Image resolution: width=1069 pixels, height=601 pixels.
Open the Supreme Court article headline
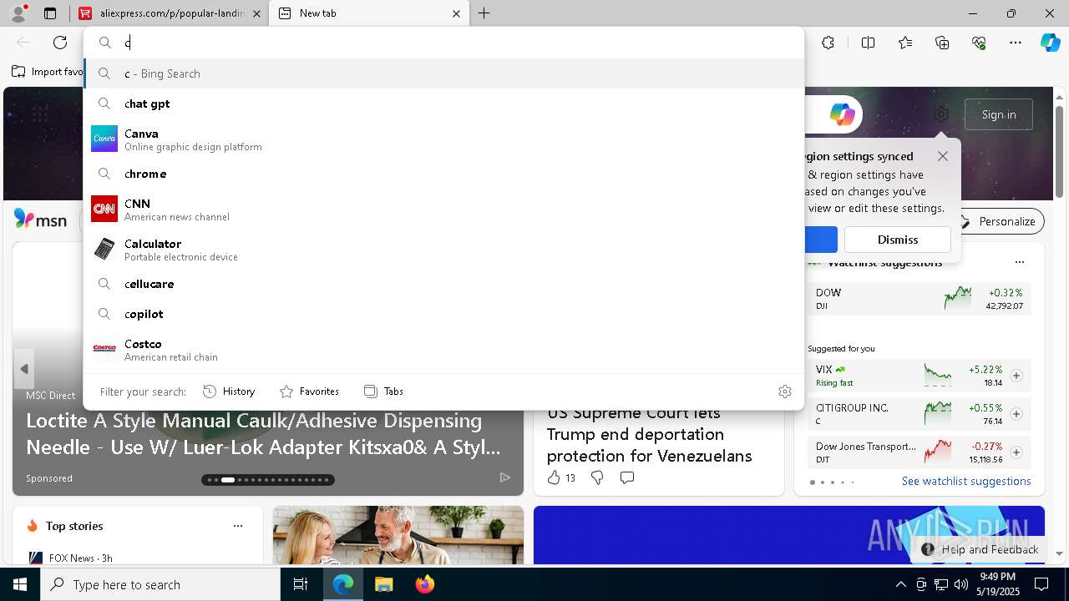[x=650, y=434]
